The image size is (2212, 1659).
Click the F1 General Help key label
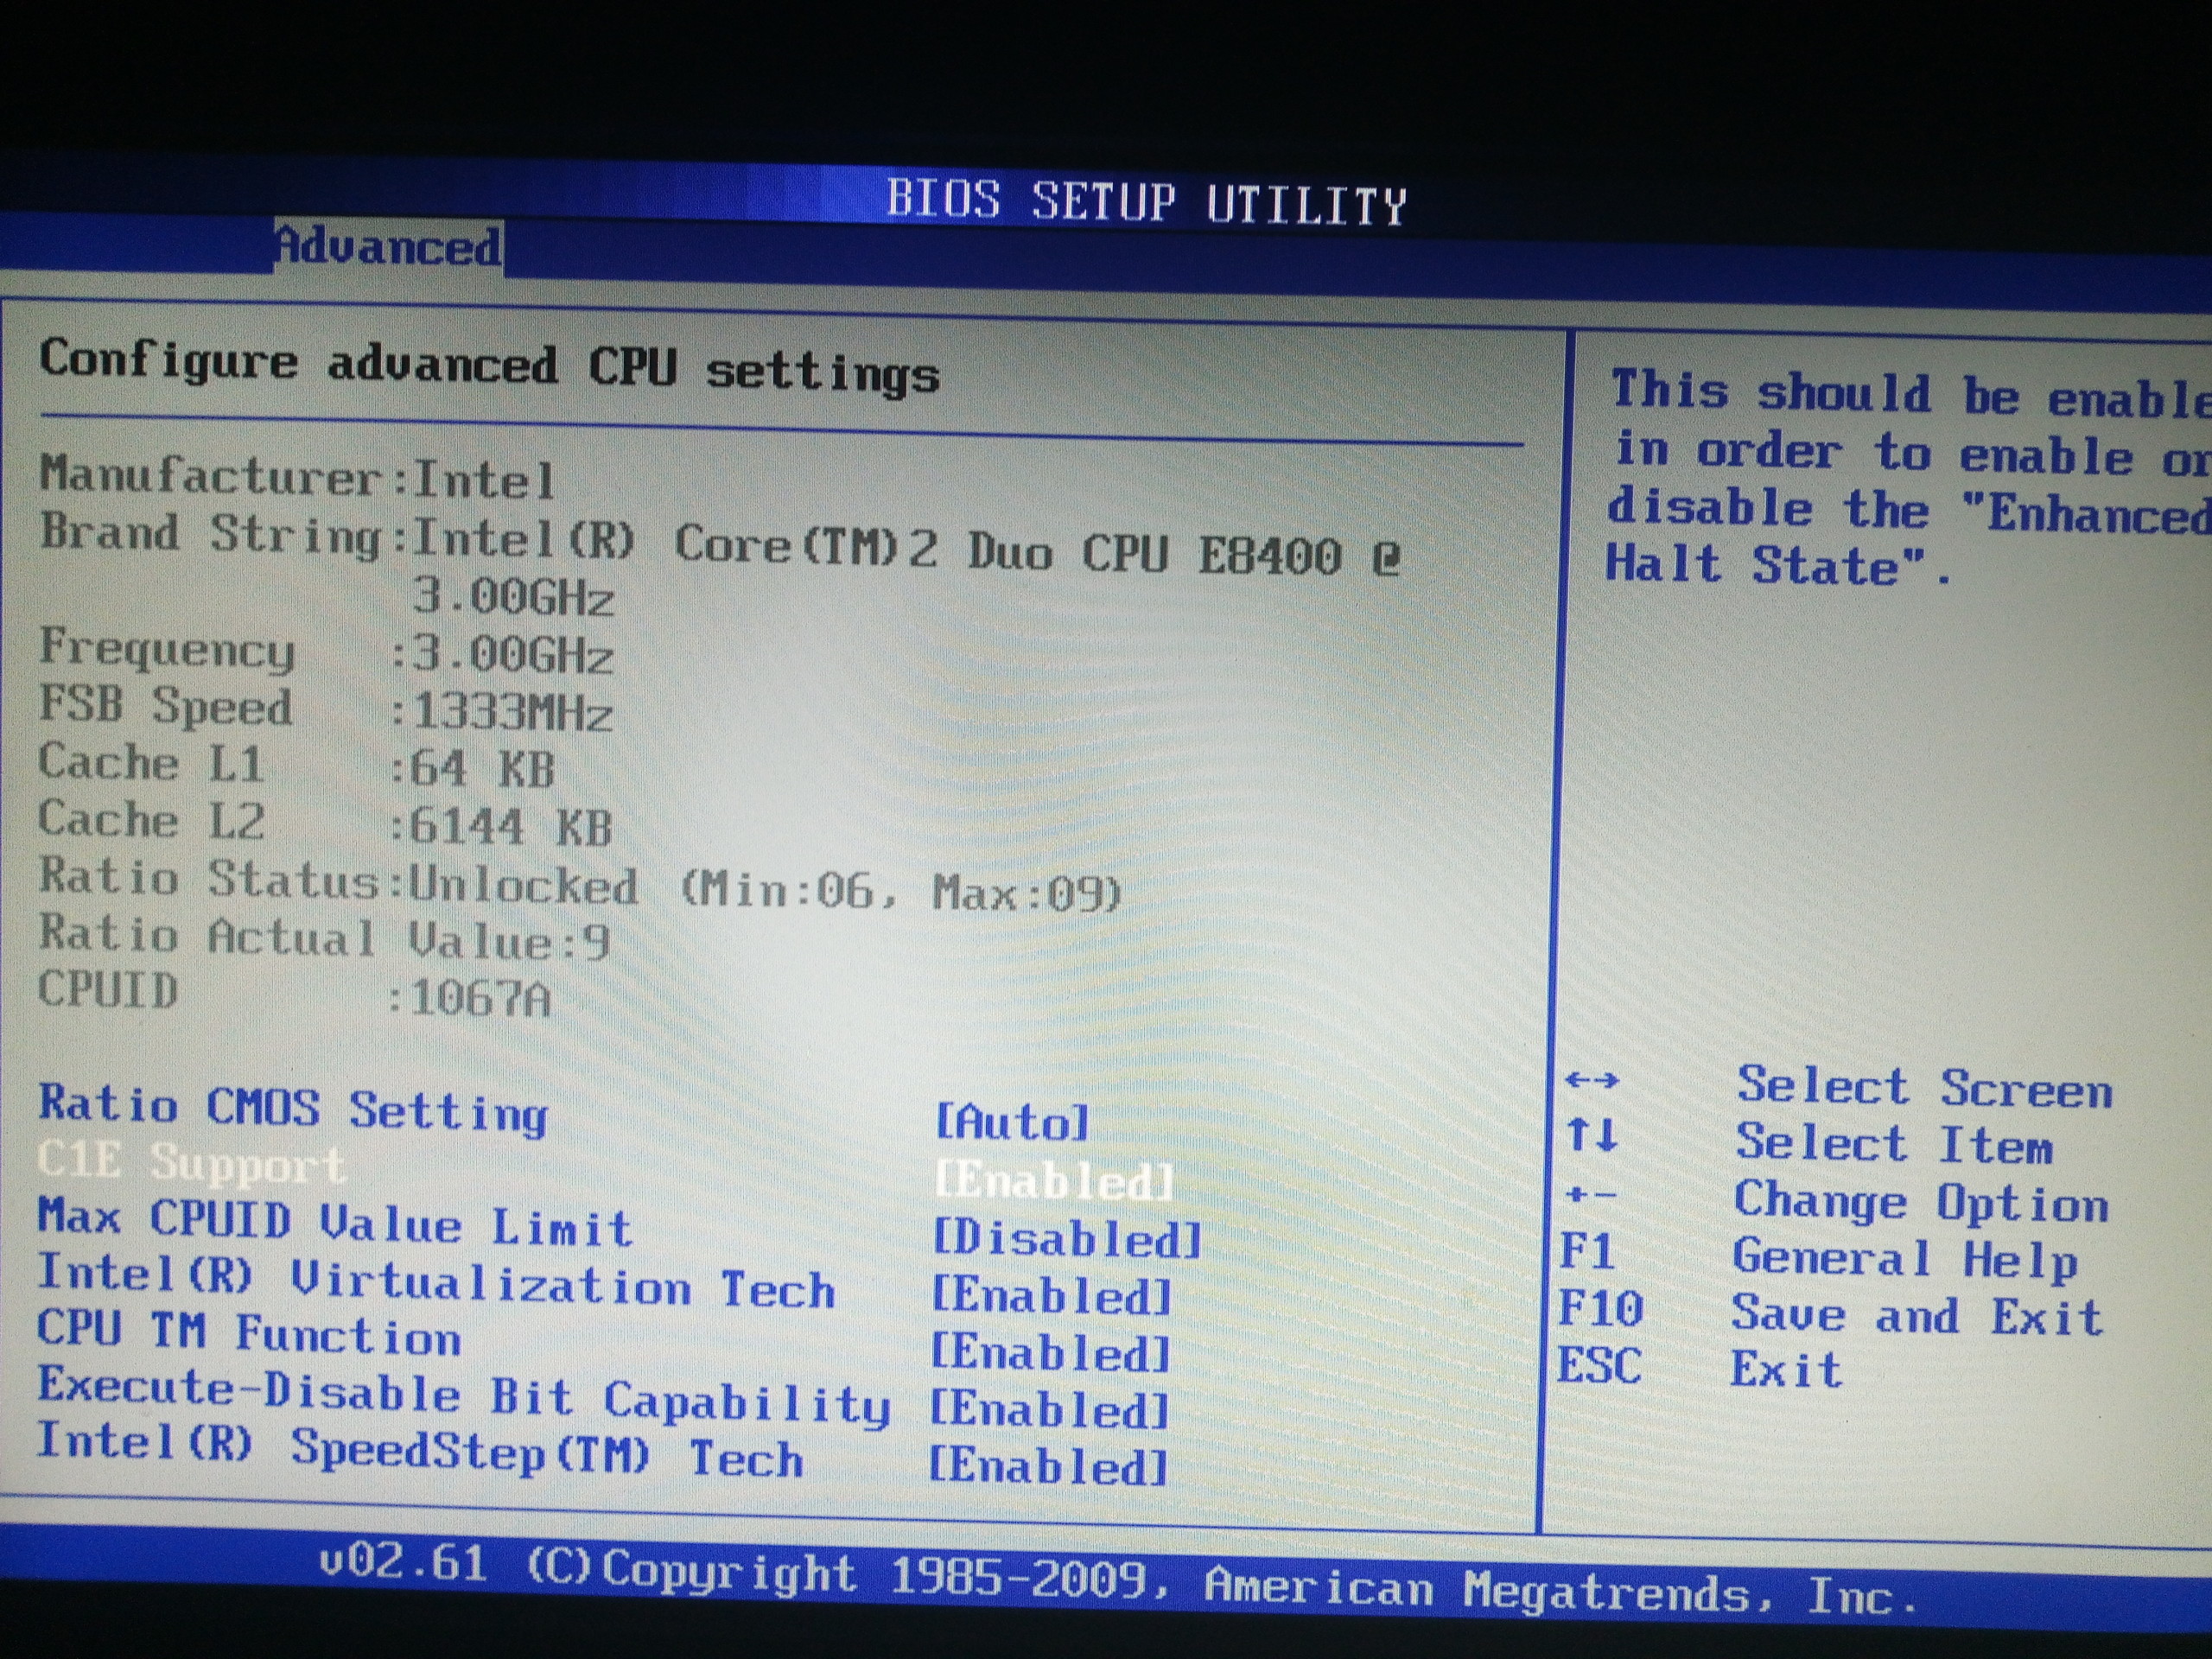[1588, 1251]
